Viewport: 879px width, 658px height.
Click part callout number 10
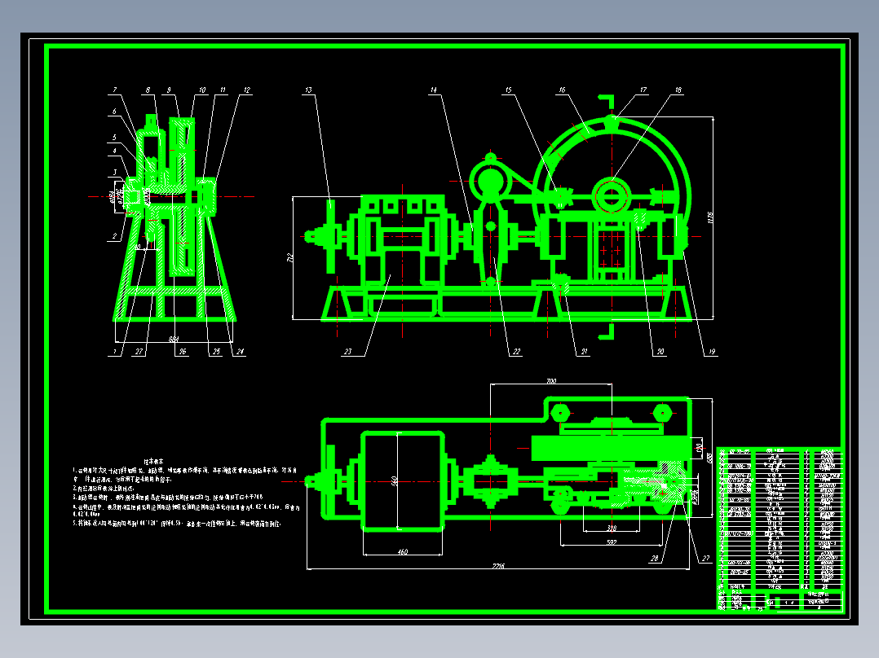(x=202, y=90)
